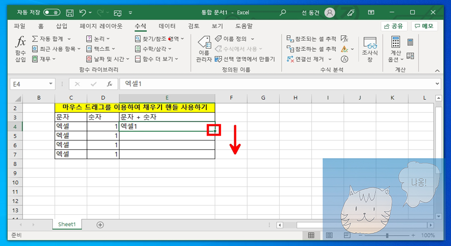Undo the last action

tap(82, 12)
